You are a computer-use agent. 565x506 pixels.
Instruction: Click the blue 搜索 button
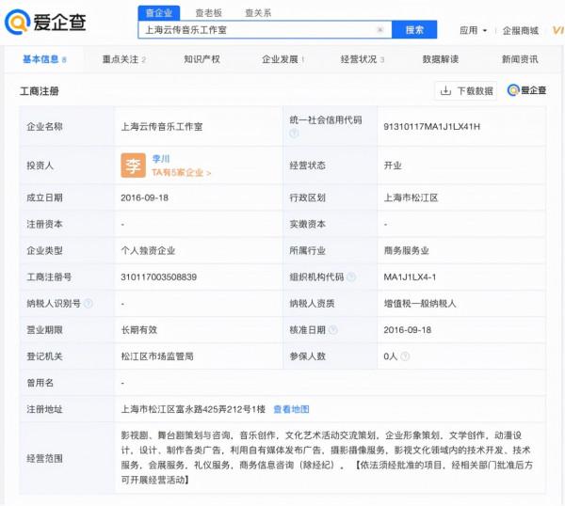point(414,30)
